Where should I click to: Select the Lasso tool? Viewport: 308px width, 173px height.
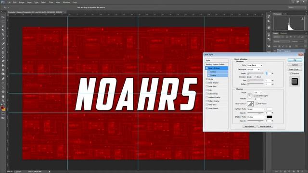(x=3, y=26)
